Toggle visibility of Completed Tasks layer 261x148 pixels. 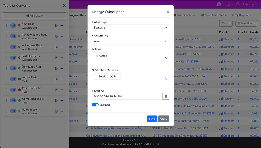pos(13,100)
